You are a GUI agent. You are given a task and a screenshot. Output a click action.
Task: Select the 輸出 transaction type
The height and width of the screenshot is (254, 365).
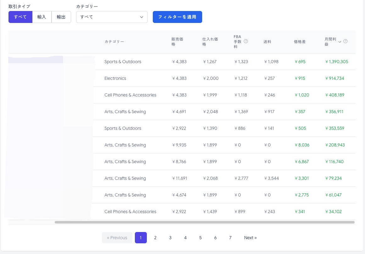coord(61,17)
